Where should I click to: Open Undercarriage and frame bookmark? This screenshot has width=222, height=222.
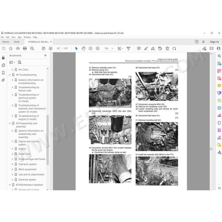pos(32,159)
